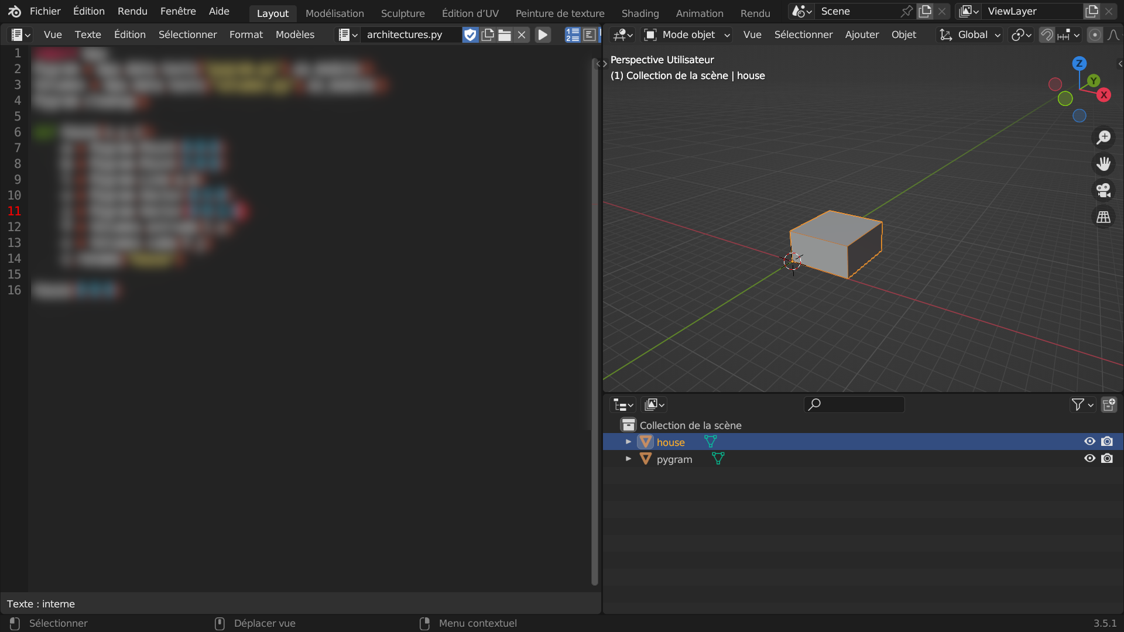The height and width of the screenshot is (632, 1124).
Task: Click the zoom view magnifier icon
Action: (x=1104, y=138)
